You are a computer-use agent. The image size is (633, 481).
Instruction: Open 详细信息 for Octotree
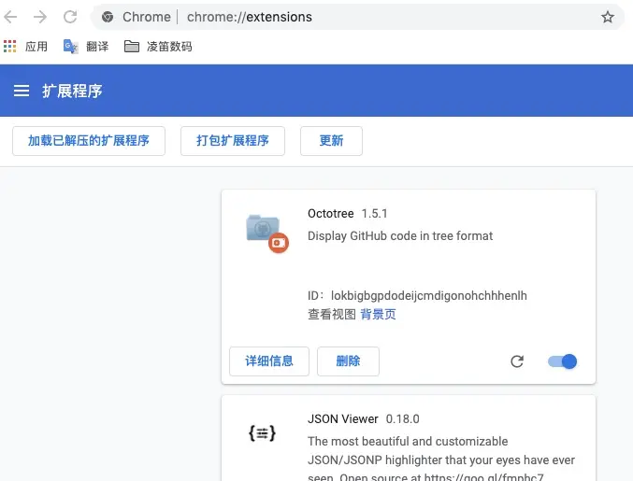click(269, 361)
